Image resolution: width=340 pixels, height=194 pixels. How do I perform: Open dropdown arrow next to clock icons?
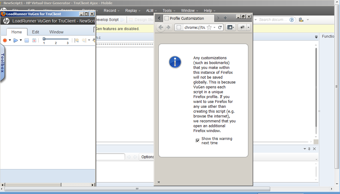pos(89,40)
